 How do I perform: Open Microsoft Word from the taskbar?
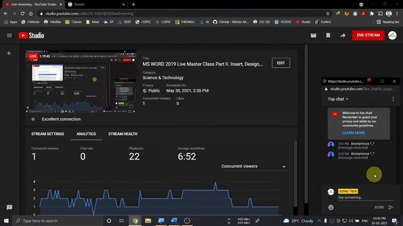pos(174,220)
